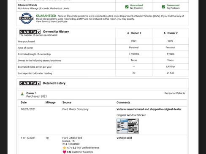Image resolution: width=206 pixels, height=154 pixels.
Task: Click the 643 Customer Favorites text
Action: tap(80, 152)
